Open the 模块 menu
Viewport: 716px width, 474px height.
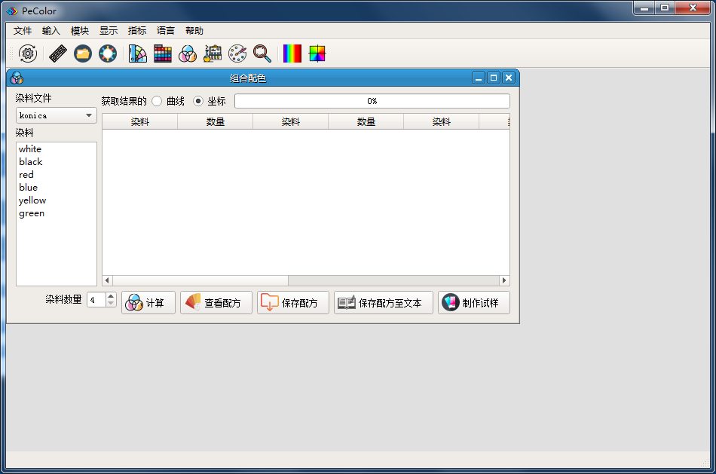pos(79,30)
